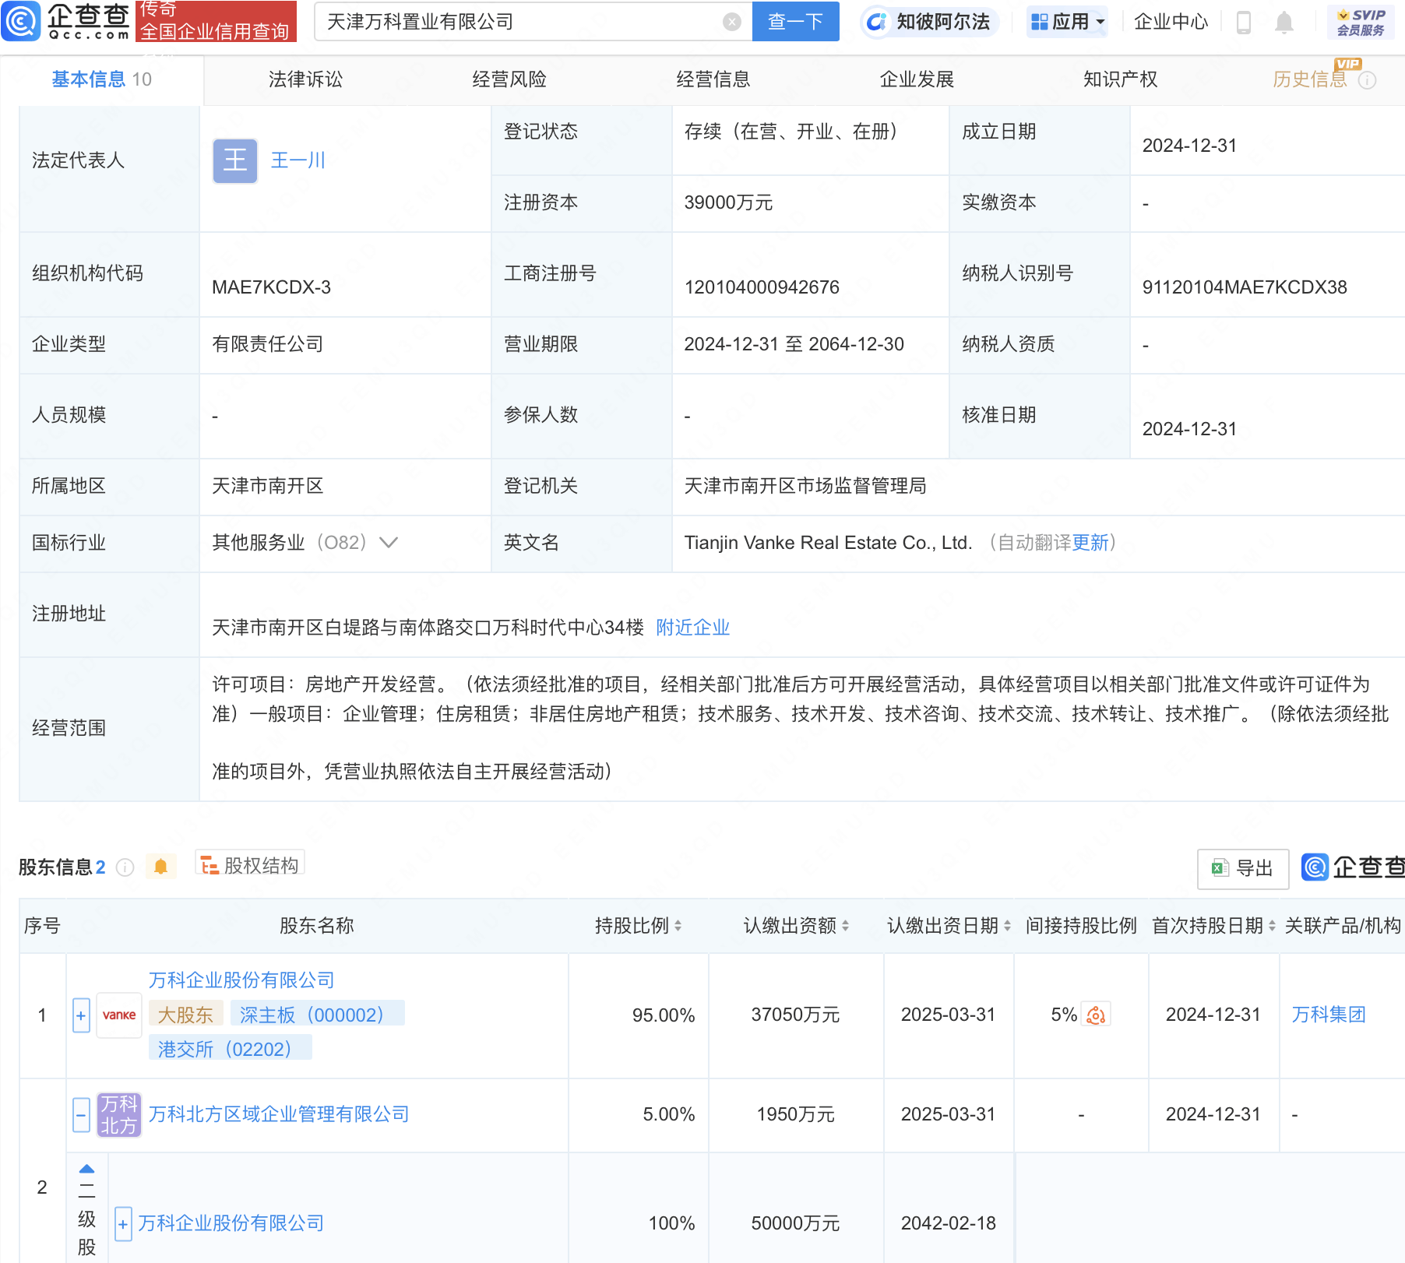Click the 大股东 tag

point(185,1015)
